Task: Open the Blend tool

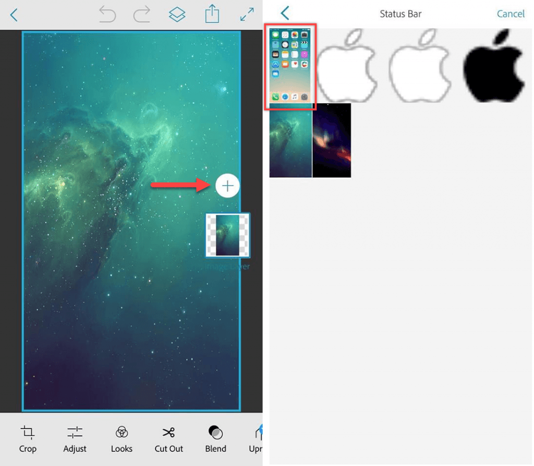Action: (x=215, y=438)
